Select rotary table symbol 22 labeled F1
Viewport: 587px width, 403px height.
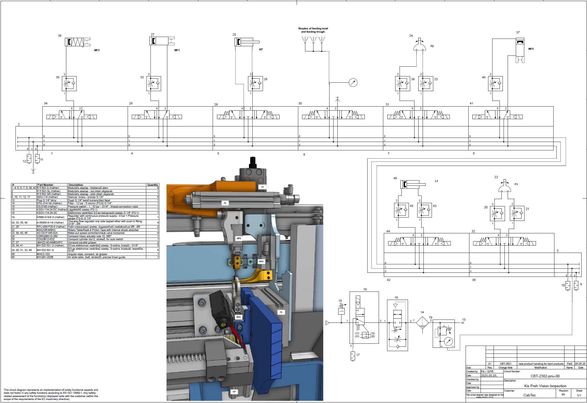505,188
